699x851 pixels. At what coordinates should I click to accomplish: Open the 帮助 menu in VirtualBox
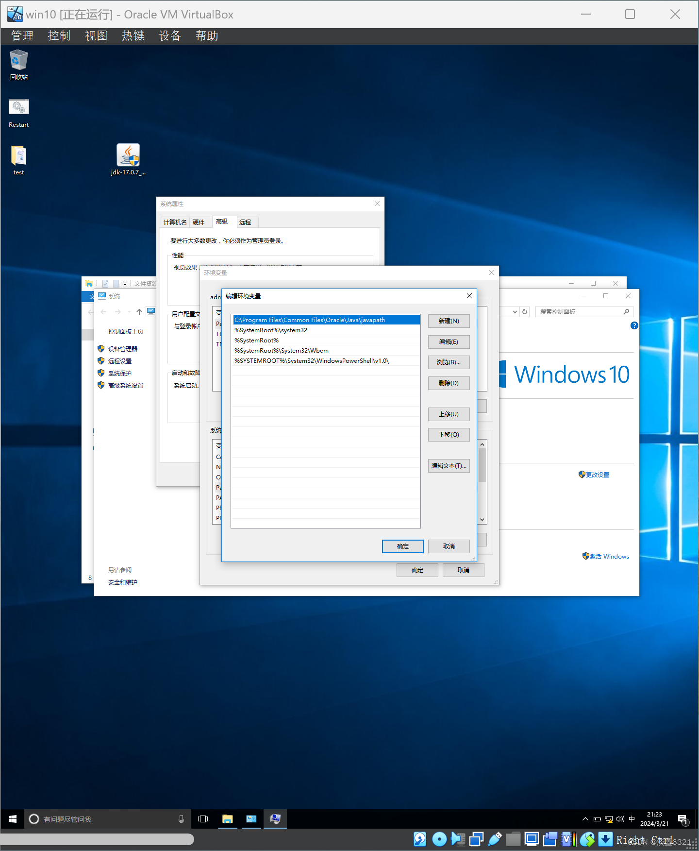pyautogui.click(x=207, y=36)
